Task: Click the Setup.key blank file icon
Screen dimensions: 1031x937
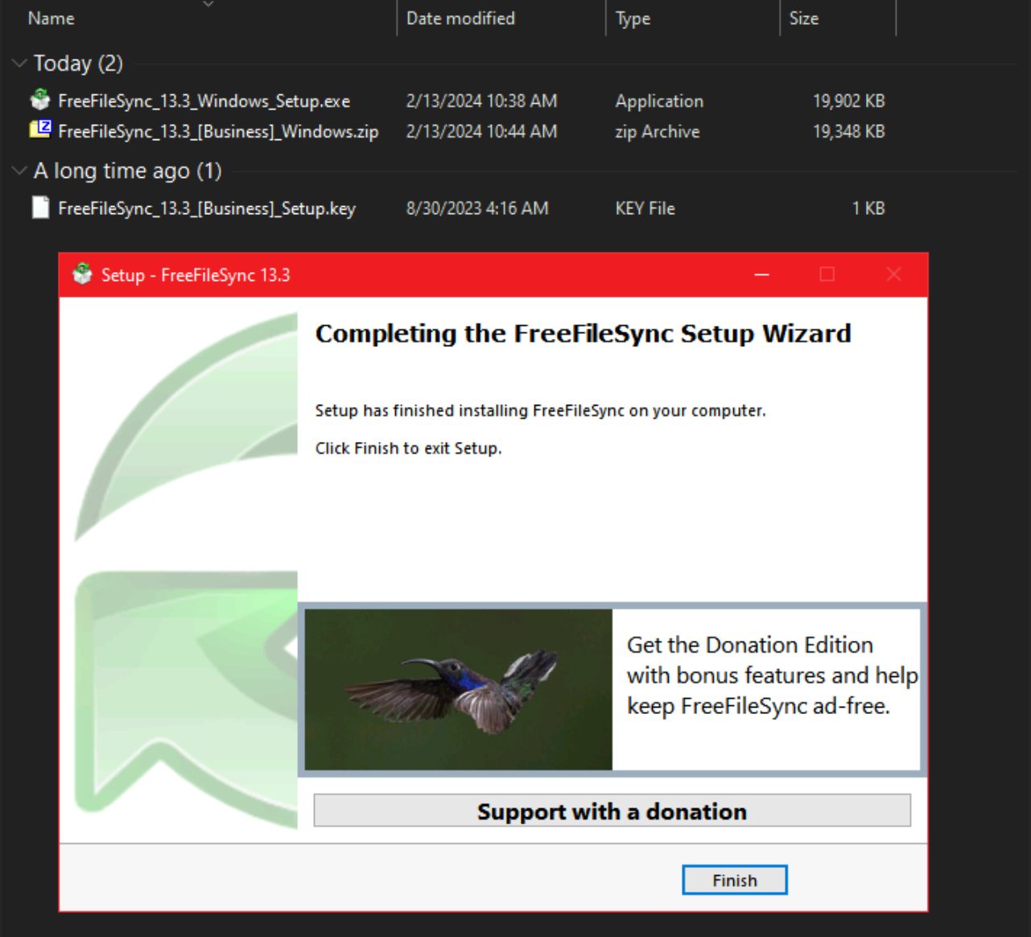Action: (40, 208)
